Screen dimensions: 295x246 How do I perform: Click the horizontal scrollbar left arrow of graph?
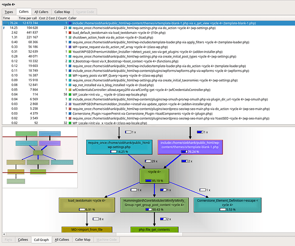[4, 234]
